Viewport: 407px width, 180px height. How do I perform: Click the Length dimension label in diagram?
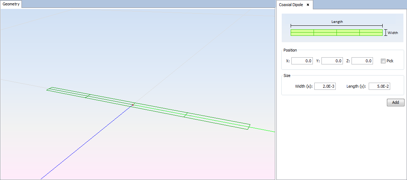coord(337,22)
